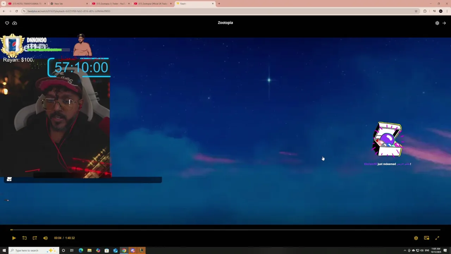This screenshot has width=451, height=254.
Task: Open the Copilot icon on taskbar
Action: 98,250
